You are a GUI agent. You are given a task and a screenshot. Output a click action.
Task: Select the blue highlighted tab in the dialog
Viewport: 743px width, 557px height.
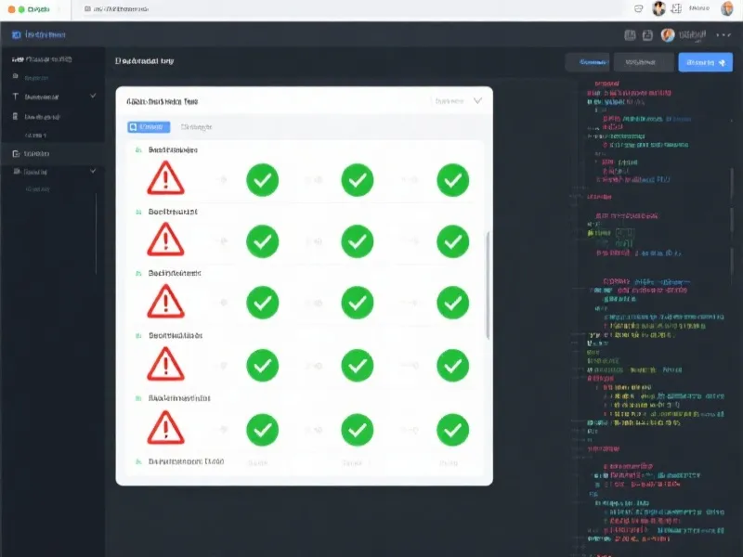coord(148,127)
